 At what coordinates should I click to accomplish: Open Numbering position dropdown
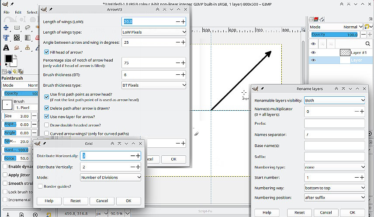(334, 197)
